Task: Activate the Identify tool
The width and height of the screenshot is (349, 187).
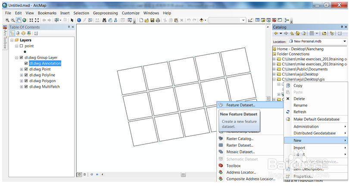Action: tap(79, 20)
